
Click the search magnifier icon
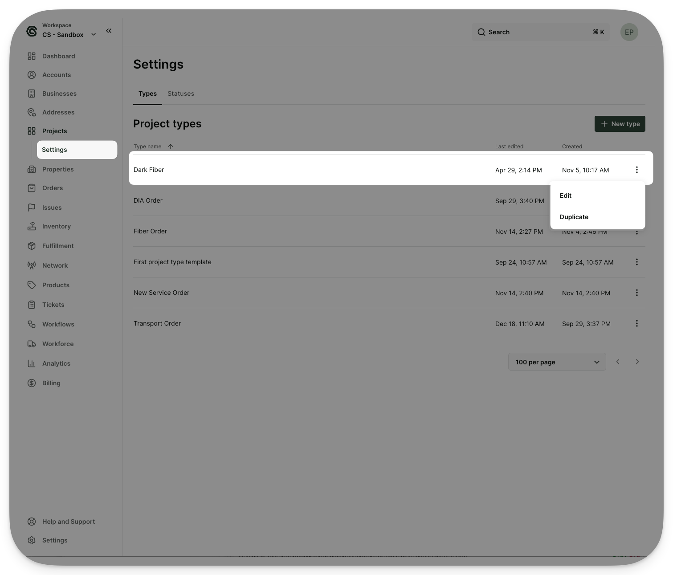(481, 32)
